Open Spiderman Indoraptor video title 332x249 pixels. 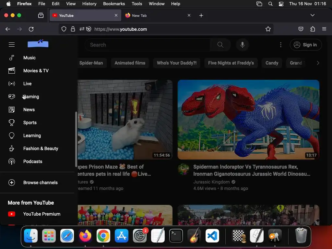pyautogui.click(x=252, y=170)
